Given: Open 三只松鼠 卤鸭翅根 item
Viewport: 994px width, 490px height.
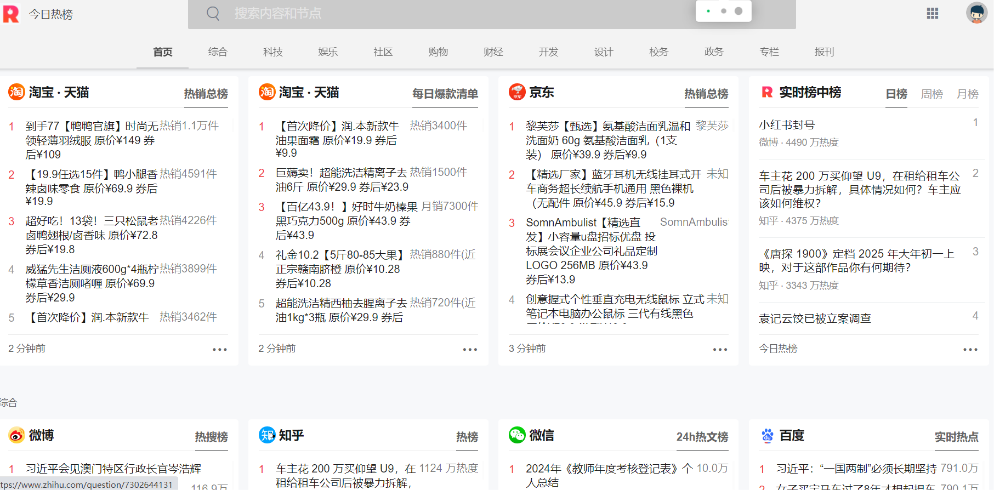Looking at the screenshot, I should pyautogui.click(x=92, y=235).
